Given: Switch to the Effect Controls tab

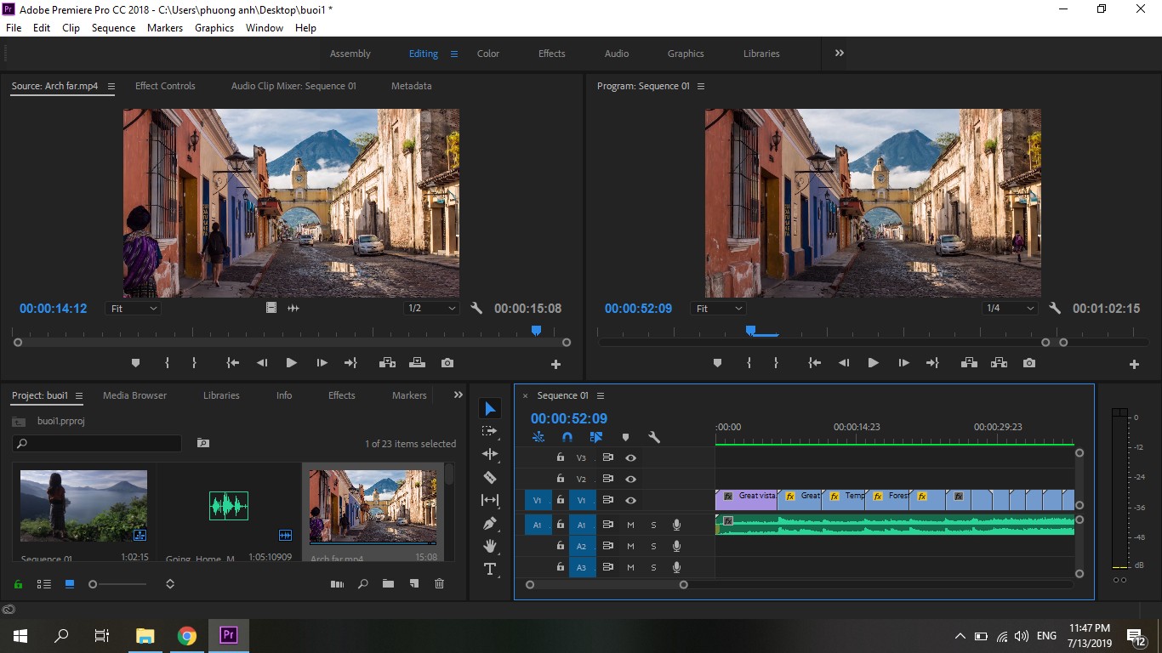Looking at the screenshot, I should 165,86.
